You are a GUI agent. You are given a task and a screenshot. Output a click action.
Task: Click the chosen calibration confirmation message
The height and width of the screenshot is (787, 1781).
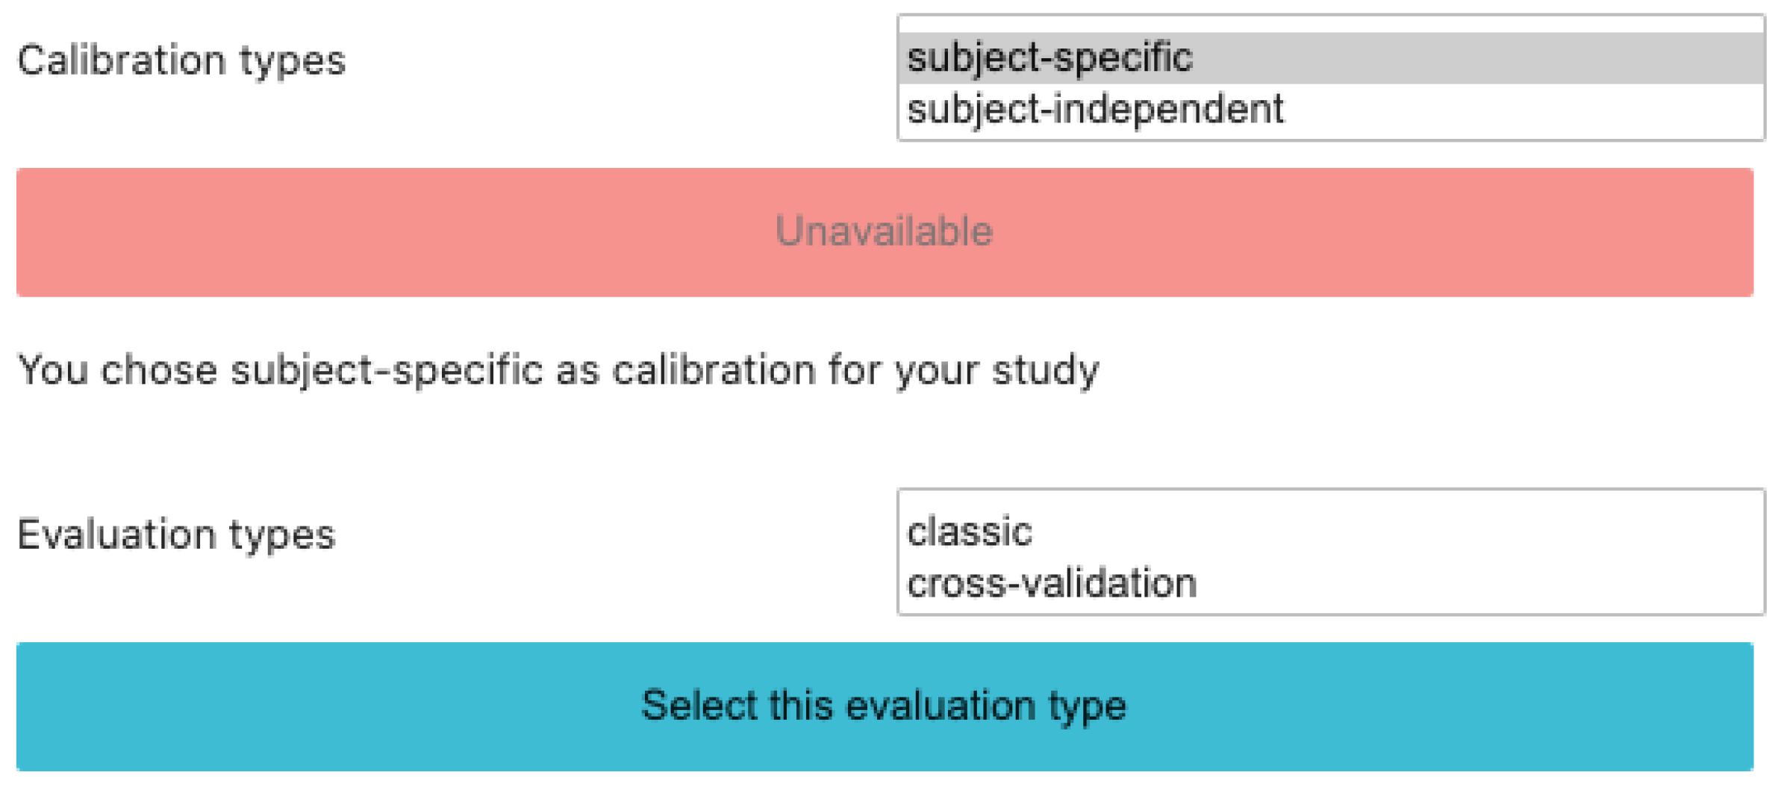558,370
